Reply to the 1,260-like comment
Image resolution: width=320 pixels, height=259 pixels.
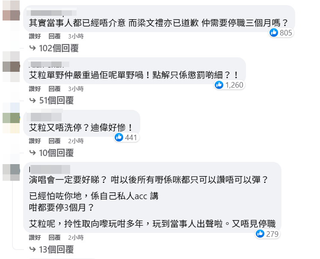click(54, 89)
